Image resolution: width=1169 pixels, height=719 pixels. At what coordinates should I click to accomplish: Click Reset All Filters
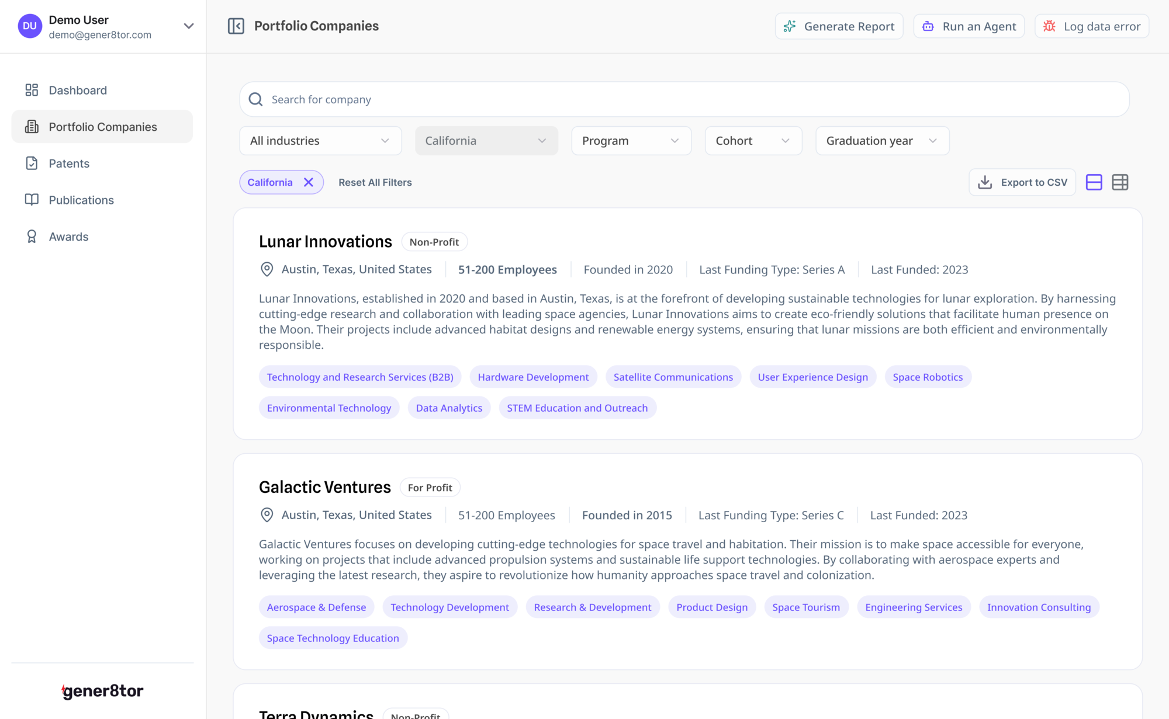pyautogui.click(x=375, y=182)
